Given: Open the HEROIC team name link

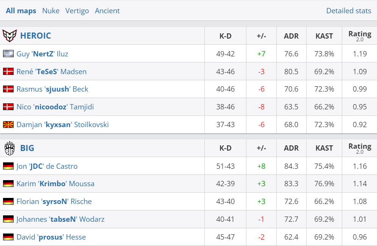Looking at the screenshot, I should [x=36, y=36].
